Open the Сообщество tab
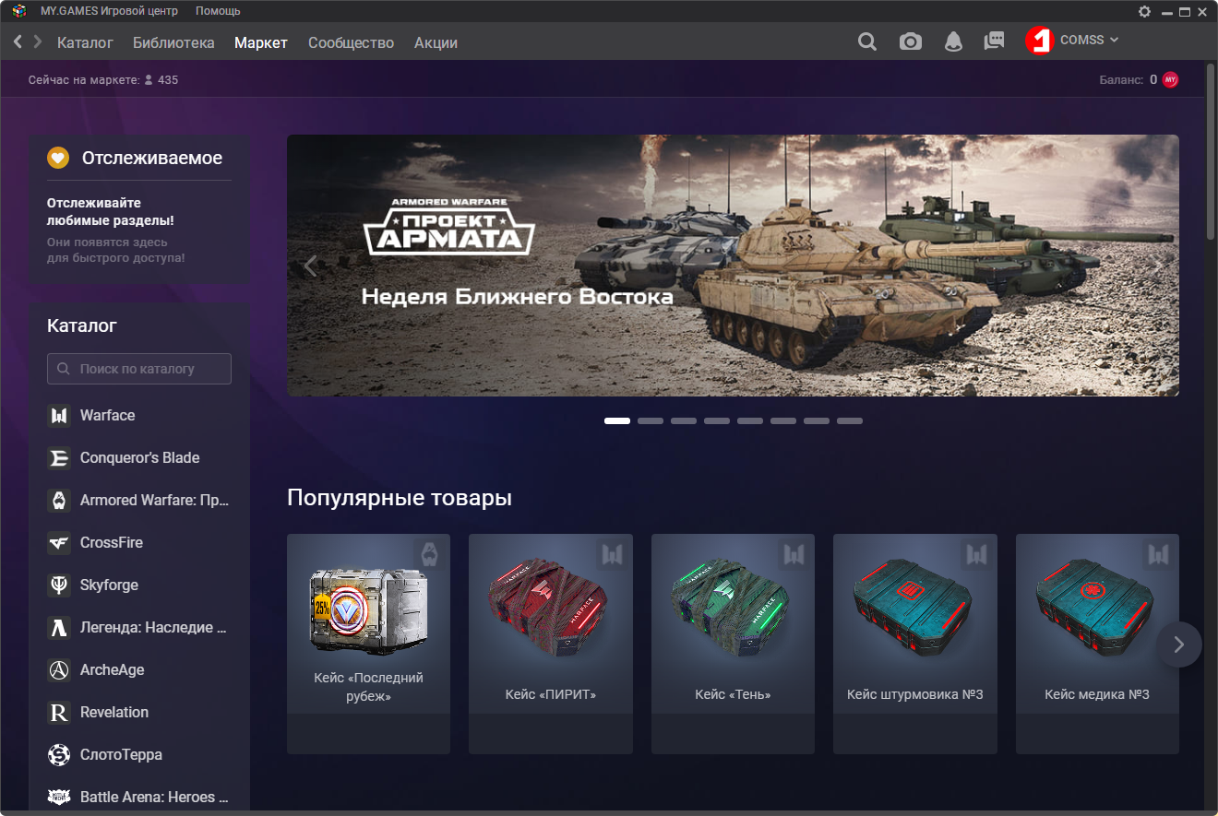1218x816 pixels. [351, 42]
